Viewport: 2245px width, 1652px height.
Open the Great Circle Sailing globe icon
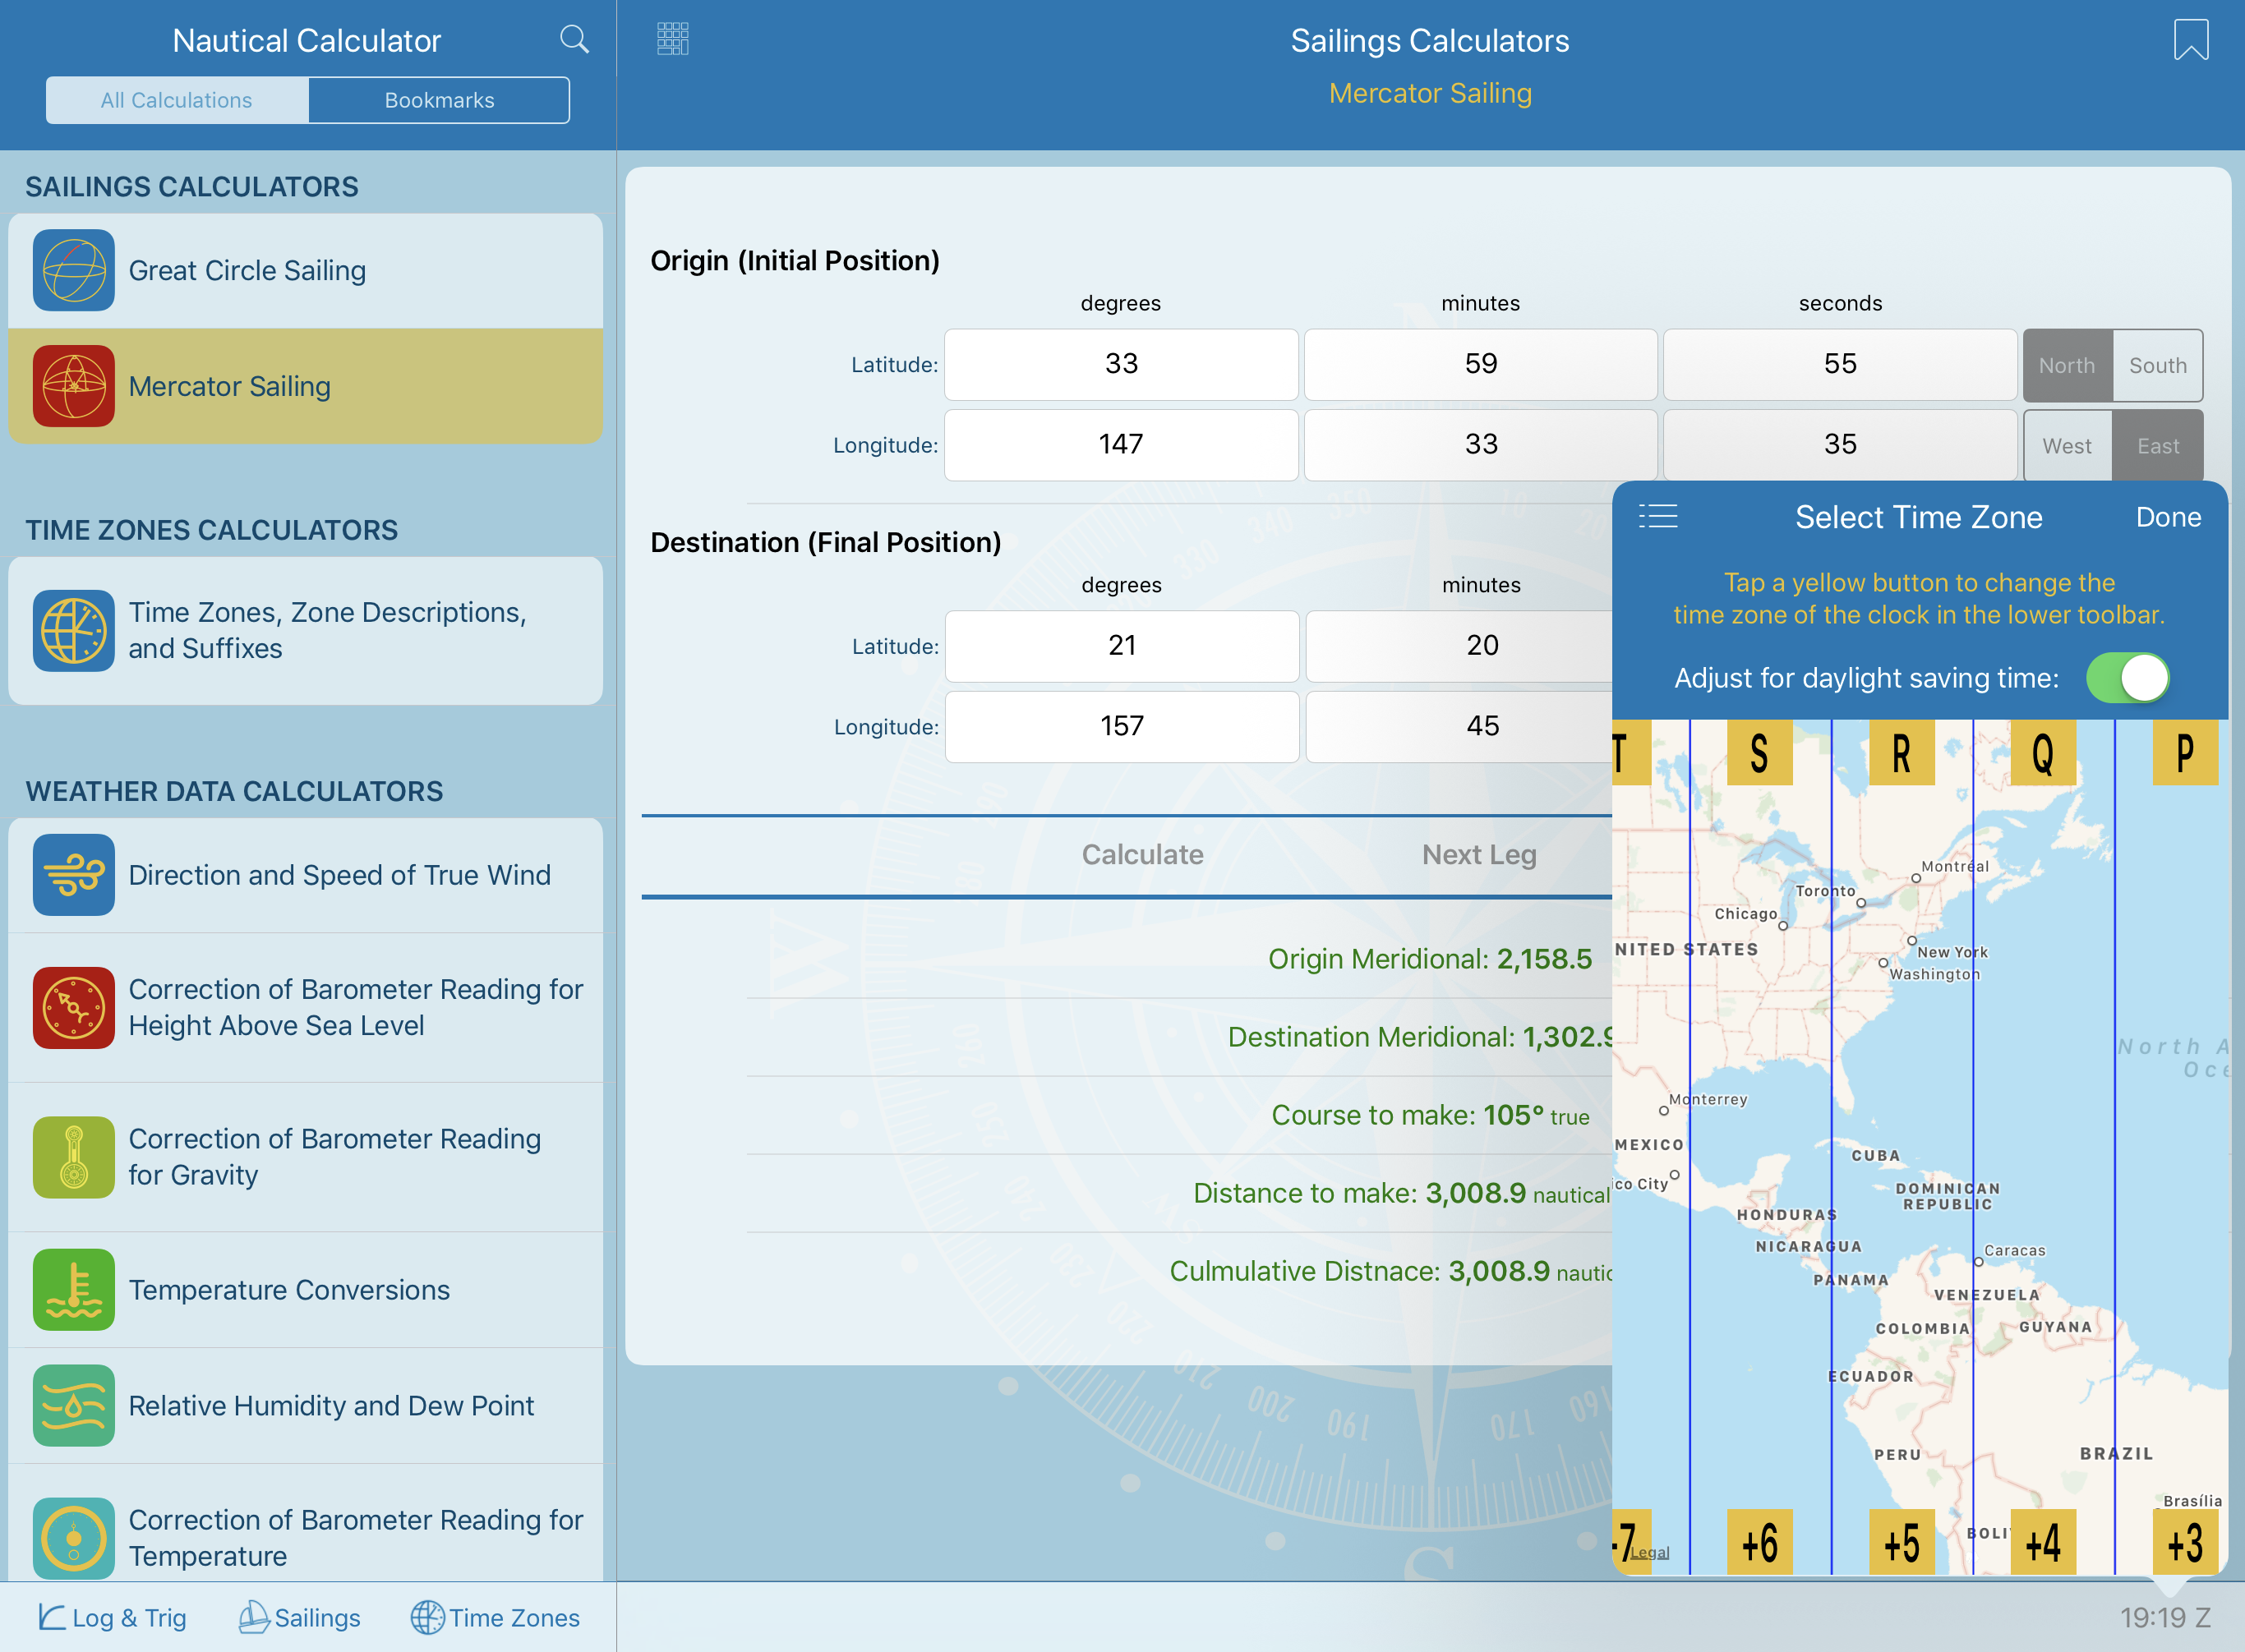pyautogui.click(x=73, y=270)
